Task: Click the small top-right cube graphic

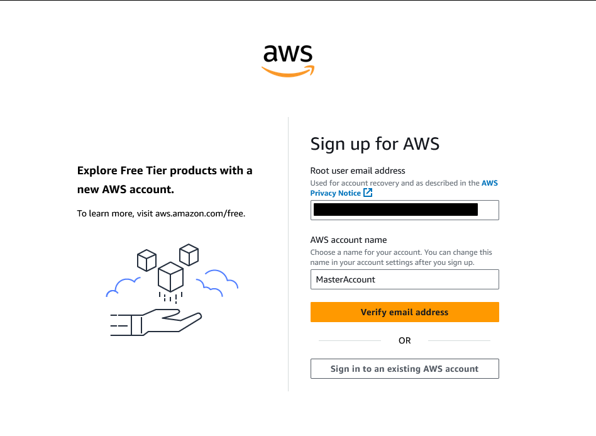Action: [189, 255]
